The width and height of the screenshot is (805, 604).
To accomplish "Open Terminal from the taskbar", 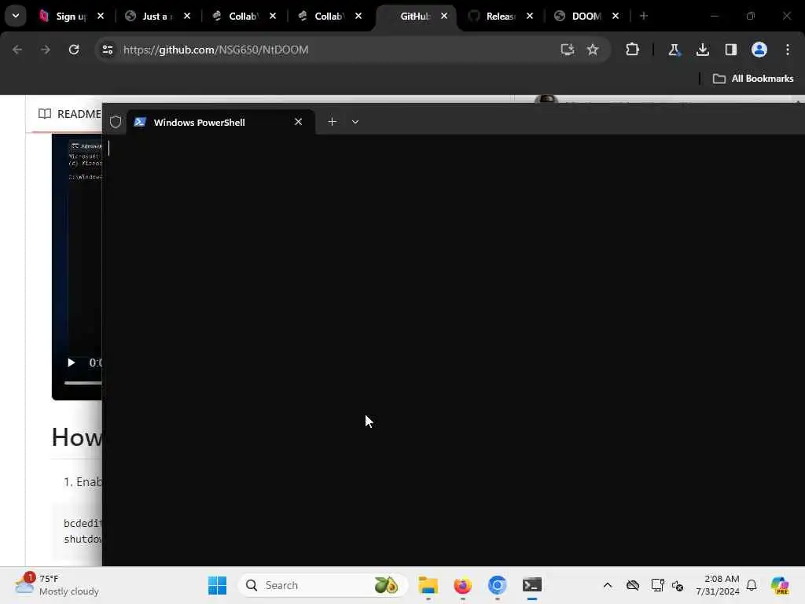I will (532, 585).
